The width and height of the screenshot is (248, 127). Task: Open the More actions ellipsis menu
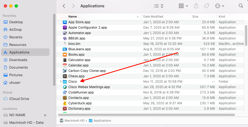tap(220, 6)
